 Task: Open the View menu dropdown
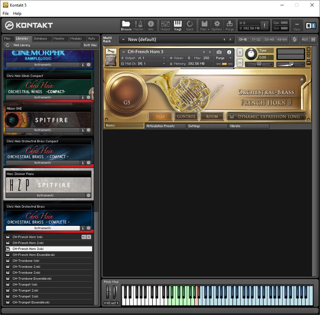(297, 26)
